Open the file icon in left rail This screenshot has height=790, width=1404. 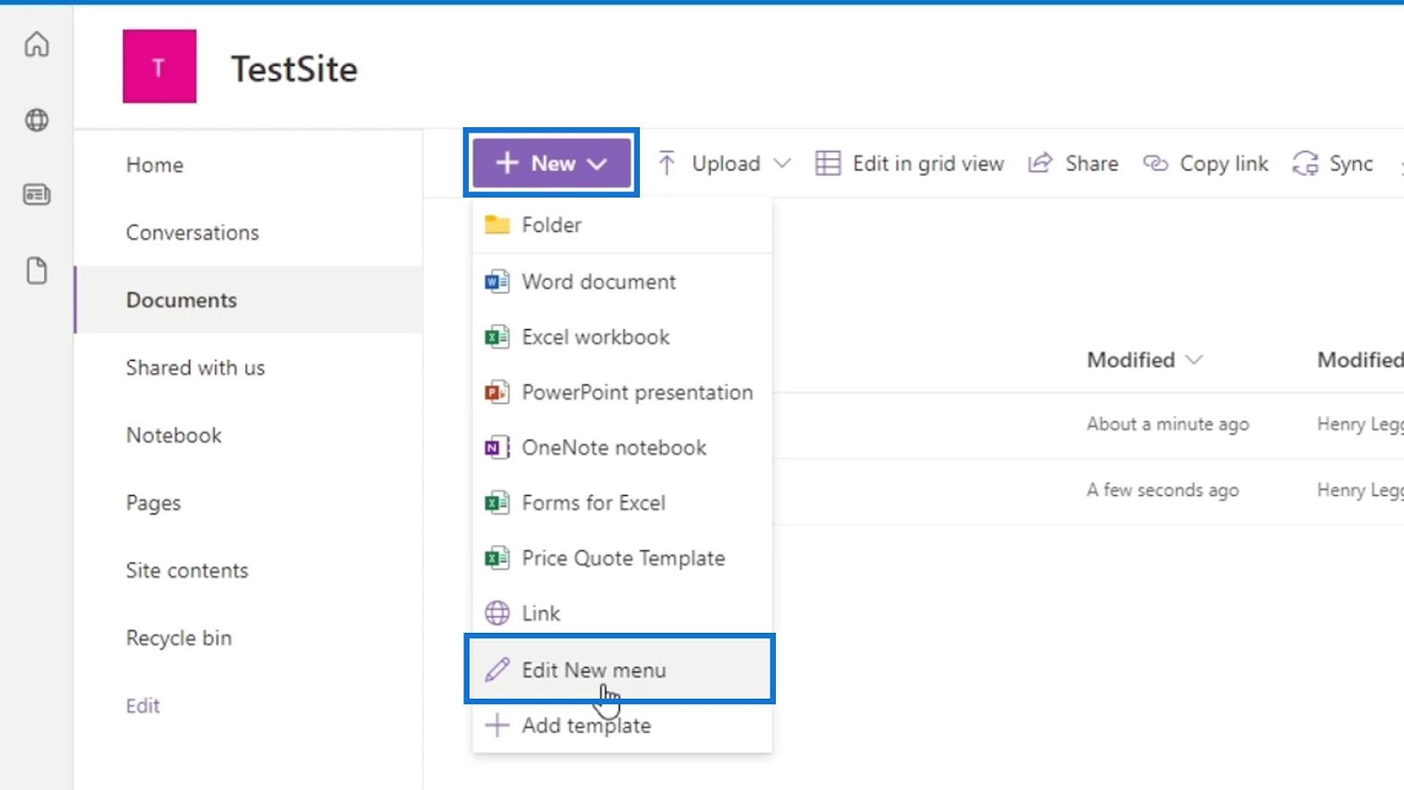coord(37,271)
